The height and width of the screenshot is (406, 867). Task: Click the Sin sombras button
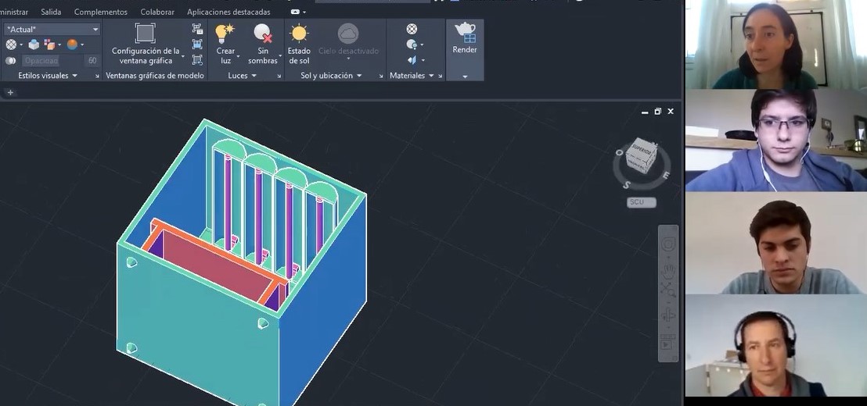pos(263,43)
